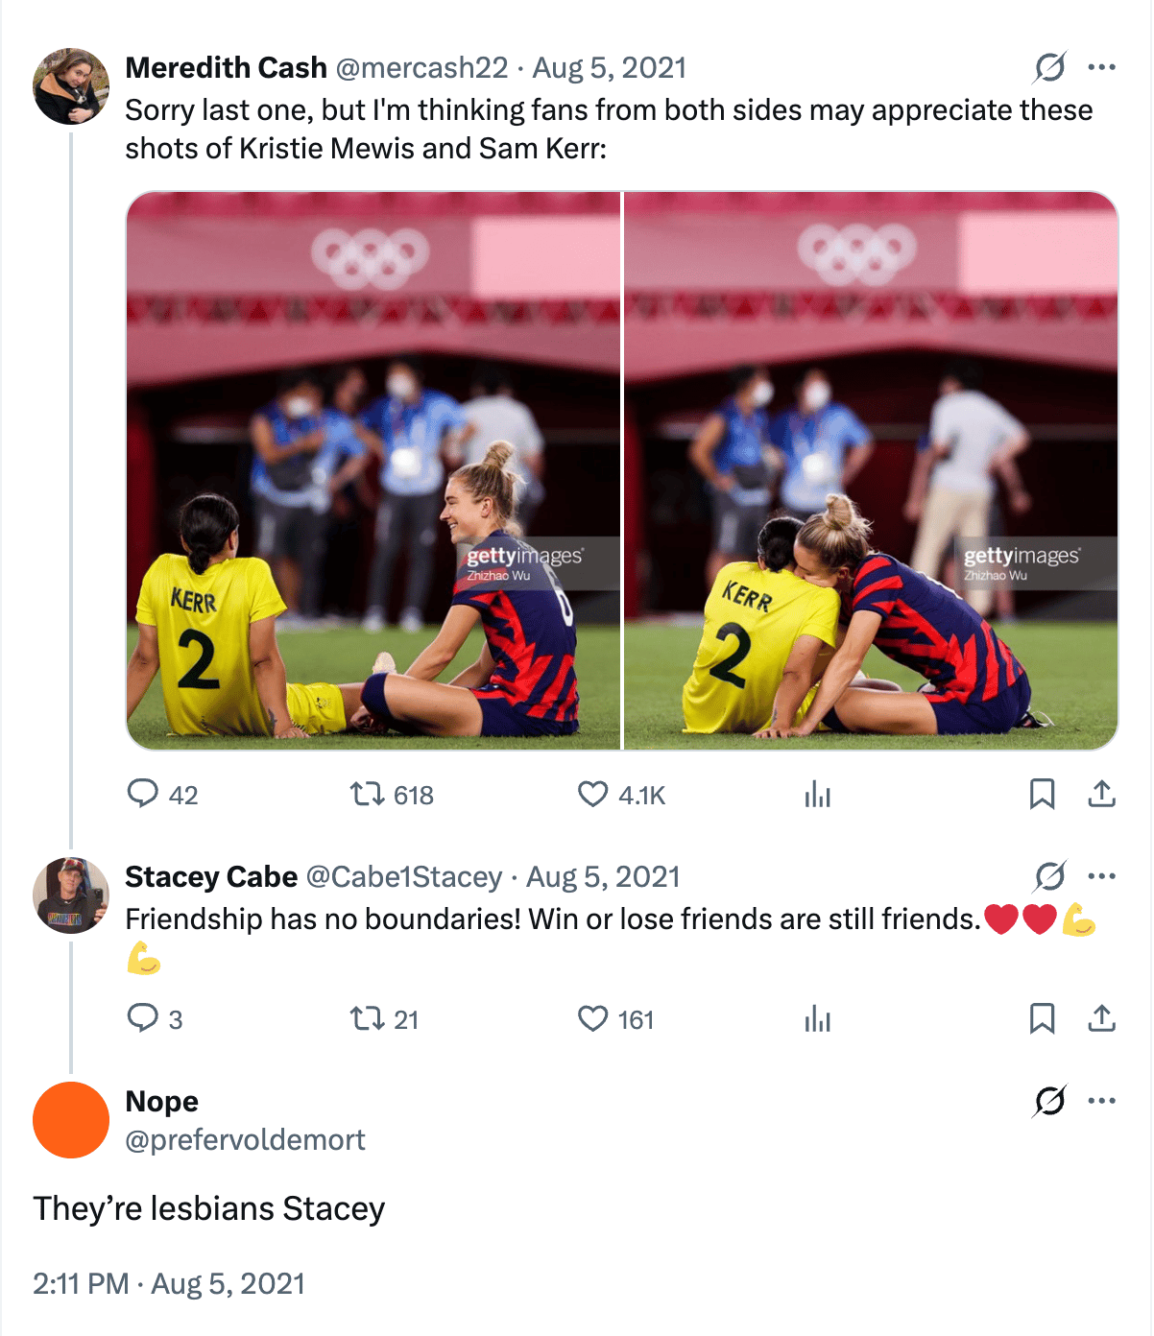Like Meredith Cash's tweet

pyautogui.click(x=593, y=794)
